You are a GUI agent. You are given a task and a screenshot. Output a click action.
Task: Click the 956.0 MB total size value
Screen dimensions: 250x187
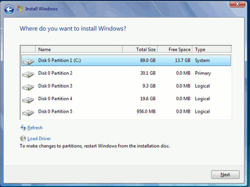[146, 111]
